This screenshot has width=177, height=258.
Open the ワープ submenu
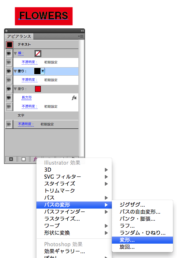[74, 226]
